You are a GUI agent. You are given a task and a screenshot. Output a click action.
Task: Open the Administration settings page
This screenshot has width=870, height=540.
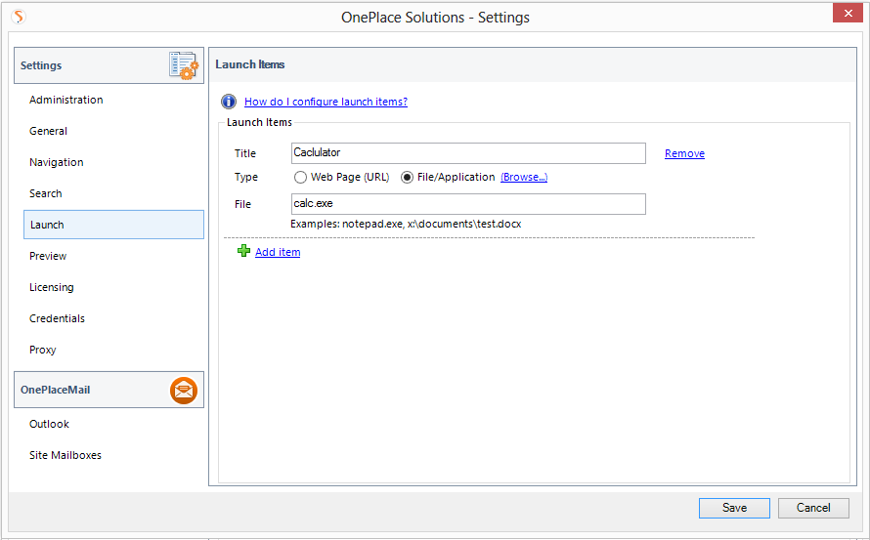coord(65,100)
